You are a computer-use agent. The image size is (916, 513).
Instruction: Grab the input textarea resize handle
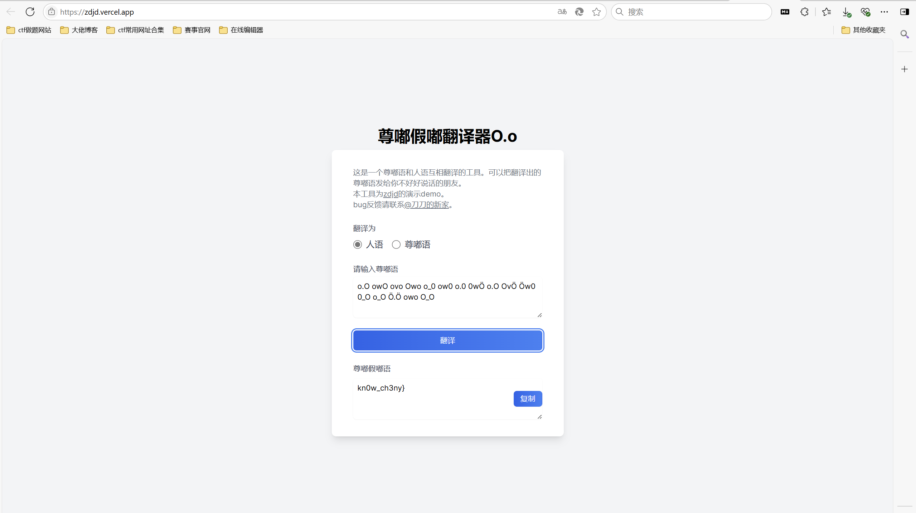539,315
